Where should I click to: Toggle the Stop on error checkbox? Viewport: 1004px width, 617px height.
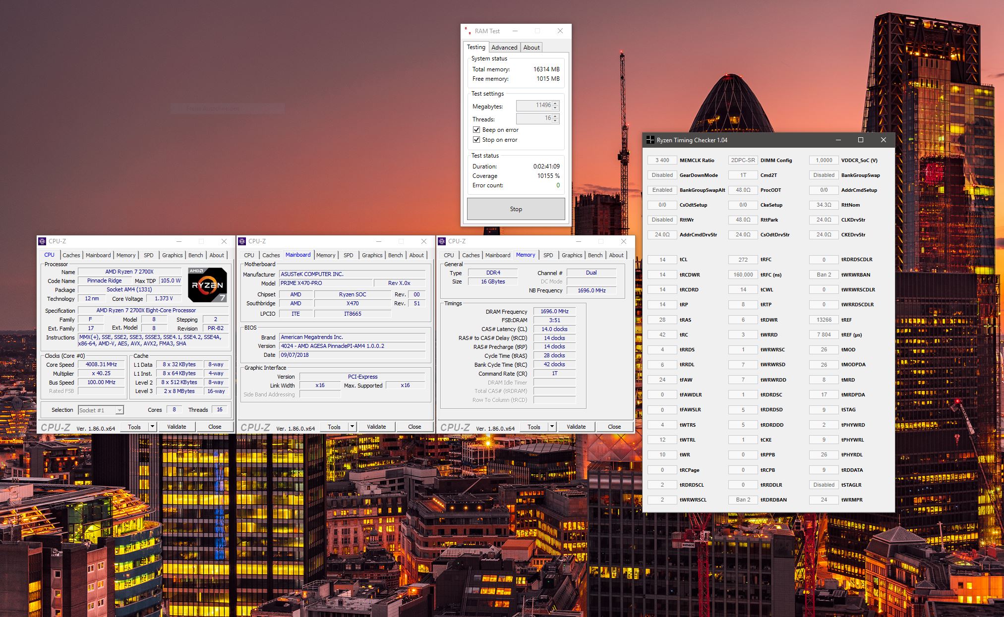pos(476,140)
